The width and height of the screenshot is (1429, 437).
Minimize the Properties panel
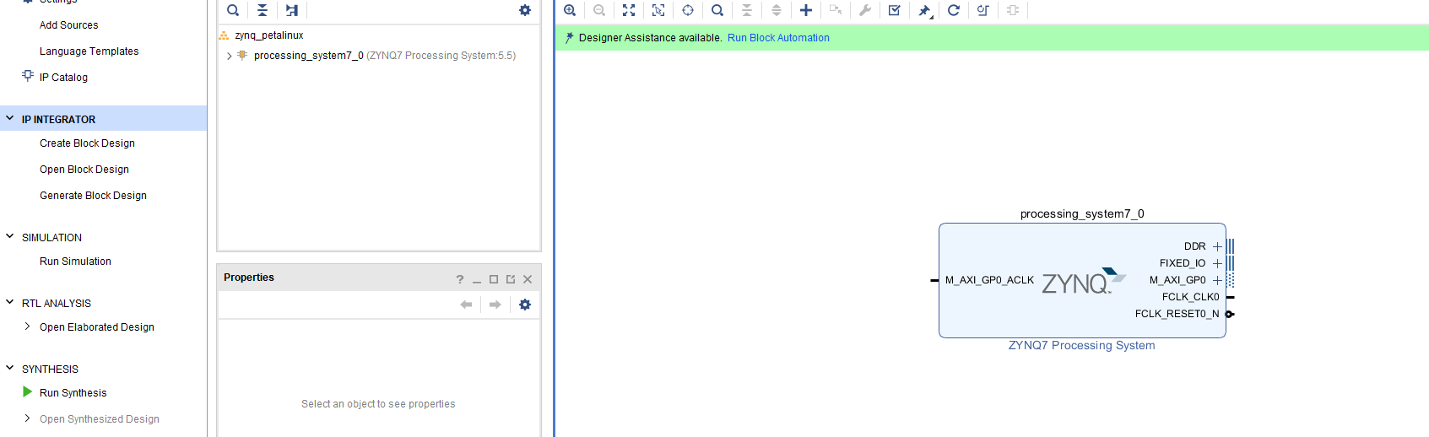[477, 279]
